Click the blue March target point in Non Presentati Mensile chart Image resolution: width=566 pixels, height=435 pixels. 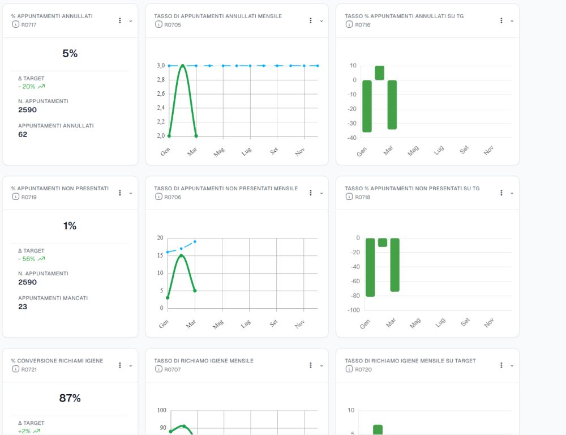coord(195,241)
